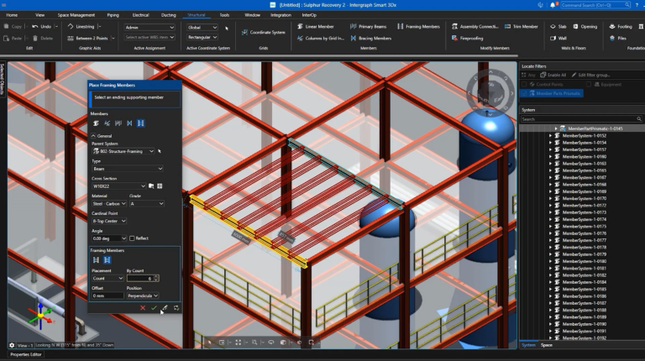Open the Cross Section W10X22 dropdown

point(119,186)
